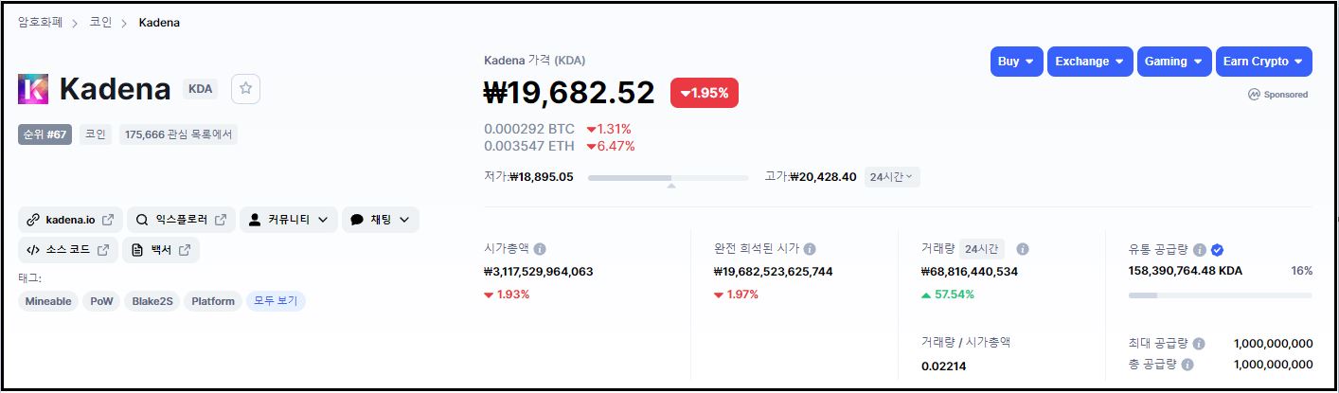Screen dimensions: 1339x393
Task: Expand the 커뮤니티 community dropdown
Action: click(288, 220)
